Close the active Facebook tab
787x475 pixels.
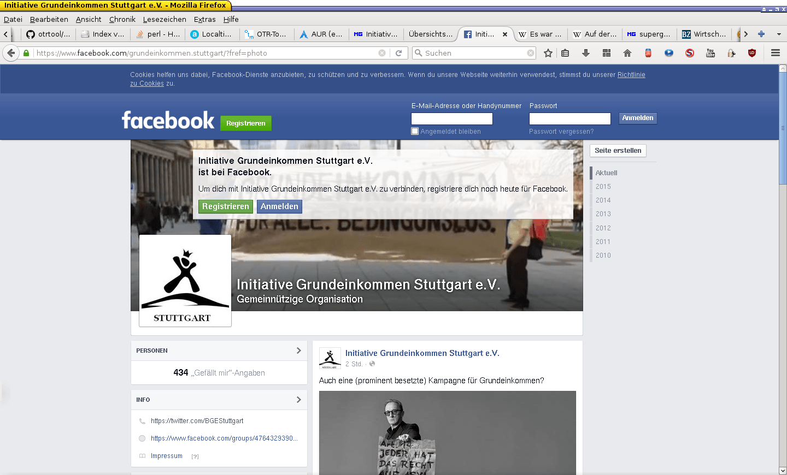point(505,34)
